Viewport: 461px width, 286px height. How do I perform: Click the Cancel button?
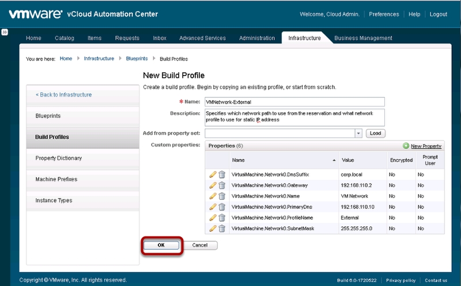200,245
